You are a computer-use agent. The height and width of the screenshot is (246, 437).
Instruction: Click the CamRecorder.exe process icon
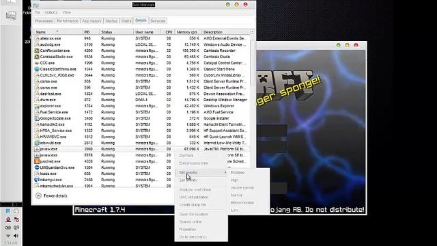[36, 51]
